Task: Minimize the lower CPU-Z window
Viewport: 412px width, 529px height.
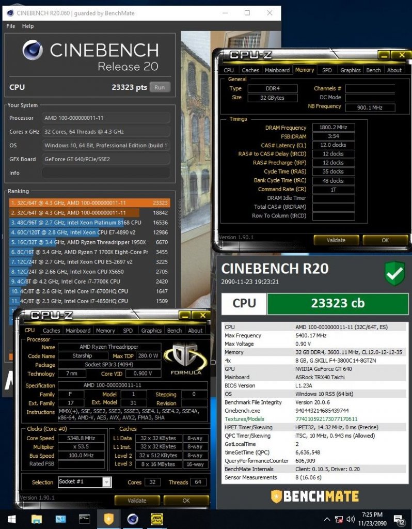Action: pyautogui.click(x=185, y=316)
